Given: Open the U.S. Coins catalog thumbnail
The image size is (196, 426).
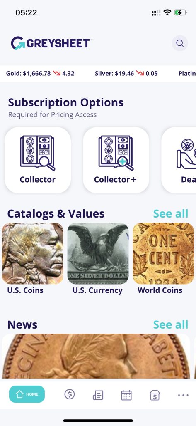Looking at the screenshot, I should click(32, 253).
